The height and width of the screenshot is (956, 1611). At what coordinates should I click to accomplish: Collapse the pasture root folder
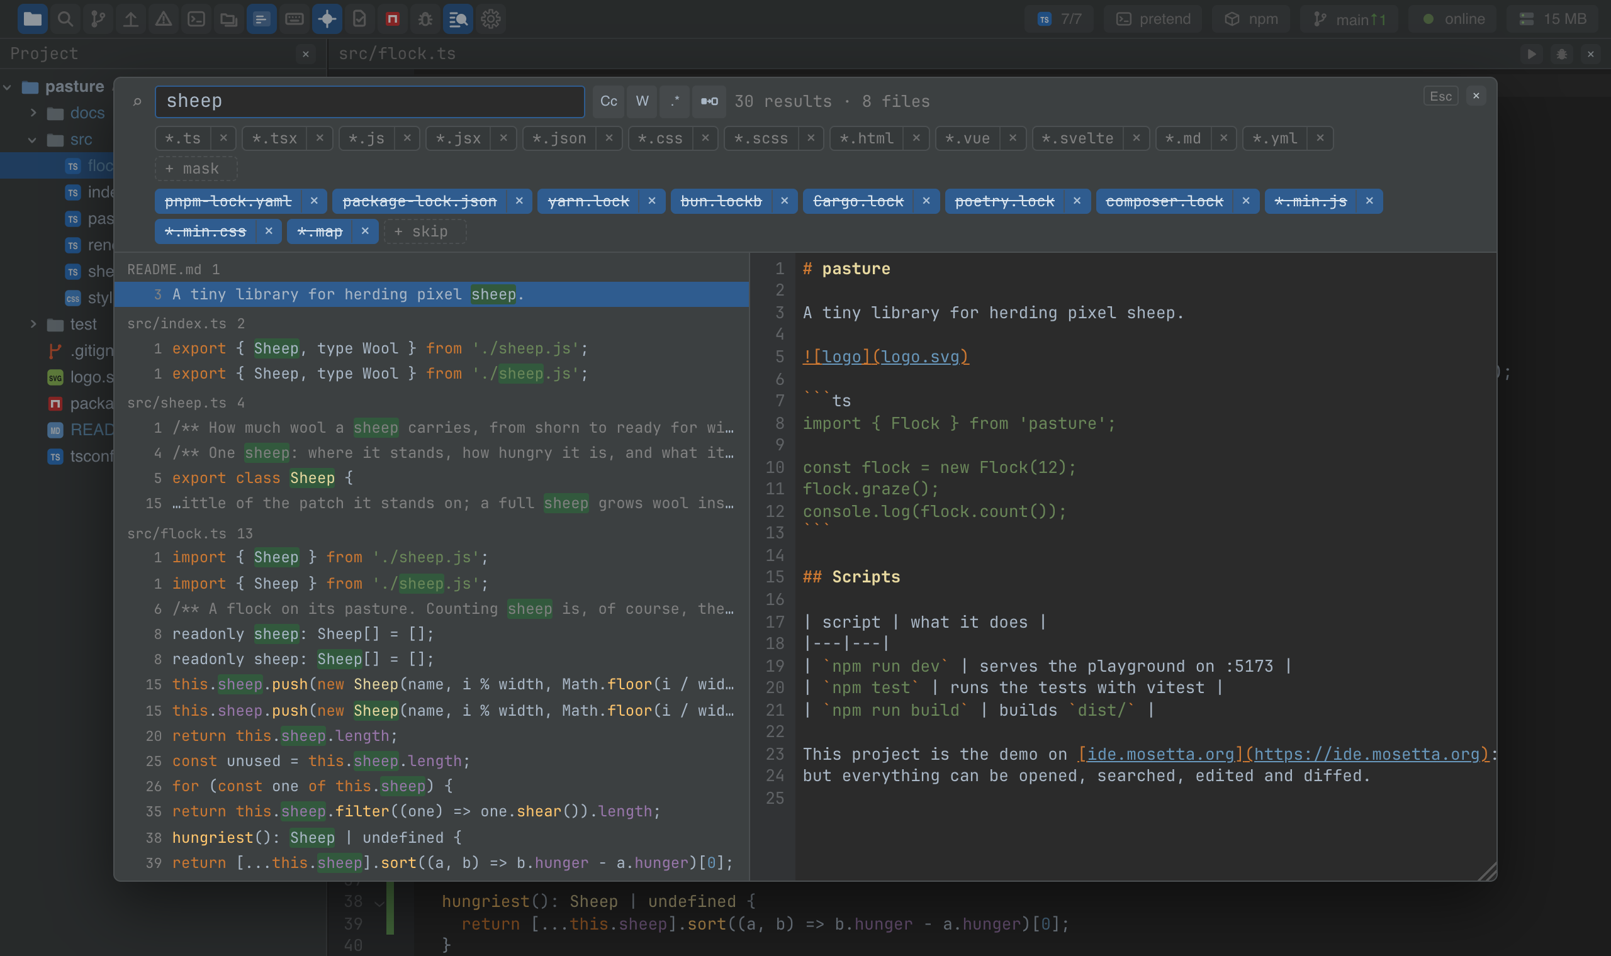click(7, 86)
